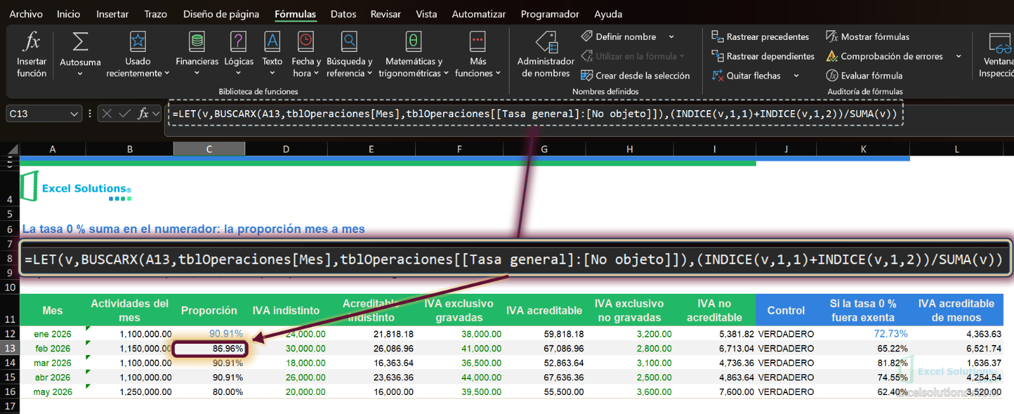
Task: Open Administrador de nombres
Action: point(546,54)
